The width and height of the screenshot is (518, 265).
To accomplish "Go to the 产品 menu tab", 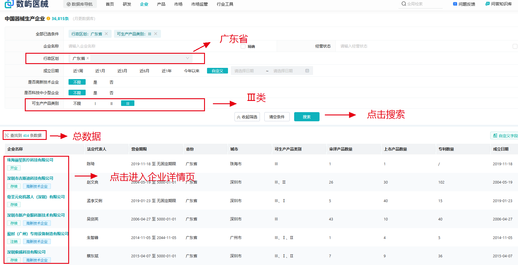I will (x=161, y=4).
